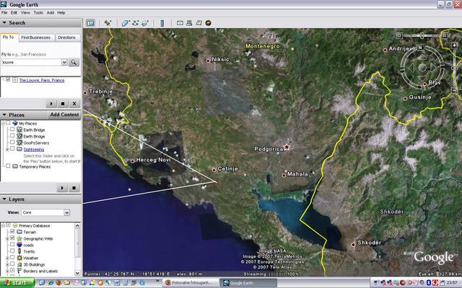Collapse the Places panel header

tap(24, 115)
